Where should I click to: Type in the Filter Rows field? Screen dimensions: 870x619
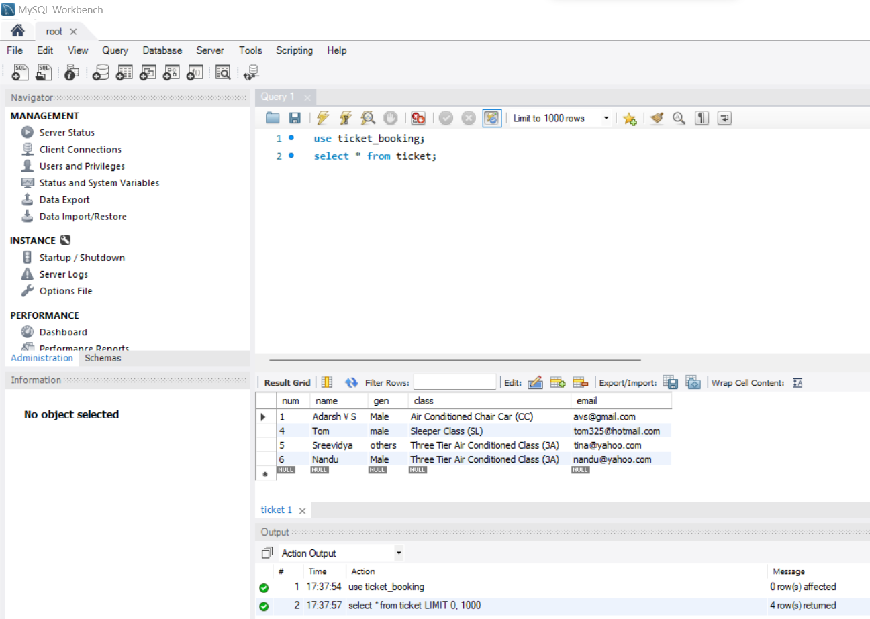pyautogui.click(x=454, y=382)
